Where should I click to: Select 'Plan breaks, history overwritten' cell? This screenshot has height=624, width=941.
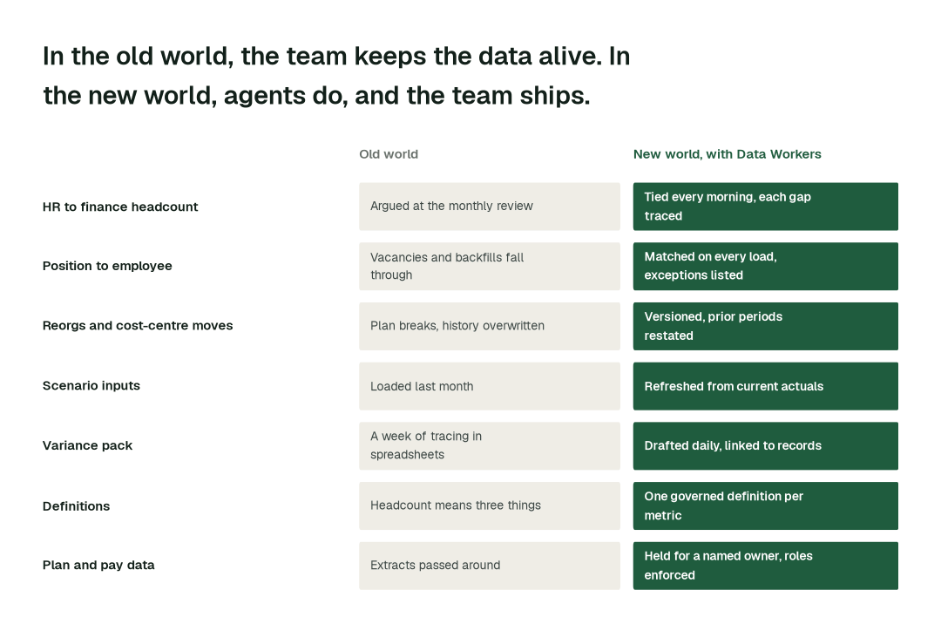click(x=489, y=327)
